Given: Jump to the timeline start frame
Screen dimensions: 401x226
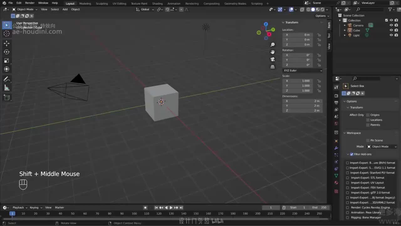Looking at the screenshot, I should [x=156, y=207].
